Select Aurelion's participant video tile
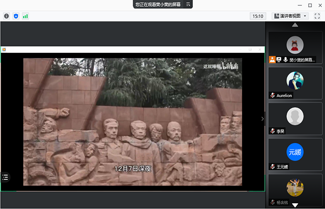The width and height of the screenshot is (325, 209). click(295, 81)
